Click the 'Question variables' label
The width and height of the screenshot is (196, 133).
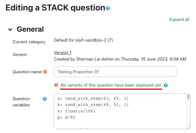point(21,102)
